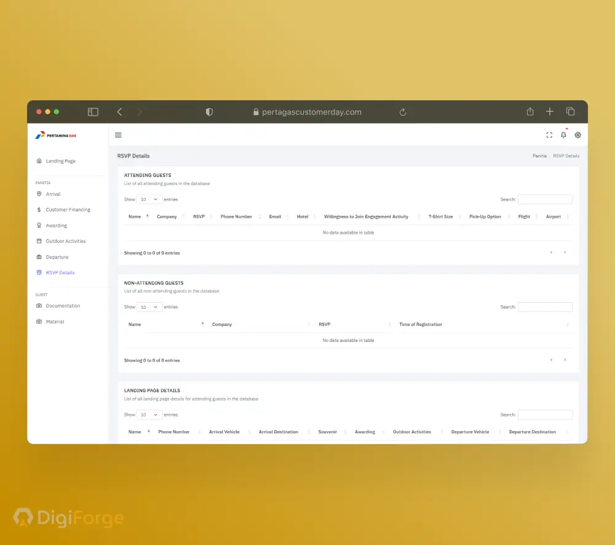This screenshot has width=615, height=545.
Task: Click the Pertamina Gas logo
Action: tap(56, 135)
